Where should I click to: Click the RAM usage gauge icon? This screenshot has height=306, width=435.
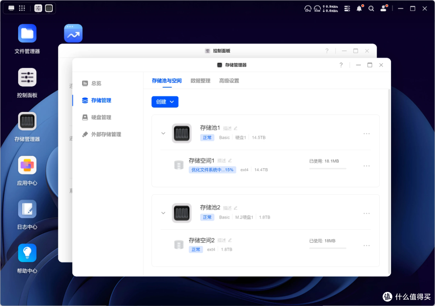(317, 8)
